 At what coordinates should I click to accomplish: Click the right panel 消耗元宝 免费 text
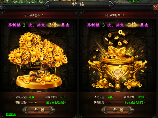click(103, 97)
